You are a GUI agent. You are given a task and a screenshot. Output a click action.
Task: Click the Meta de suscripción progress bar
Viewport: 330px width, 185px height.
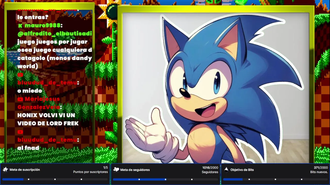[x=55, y=179]
